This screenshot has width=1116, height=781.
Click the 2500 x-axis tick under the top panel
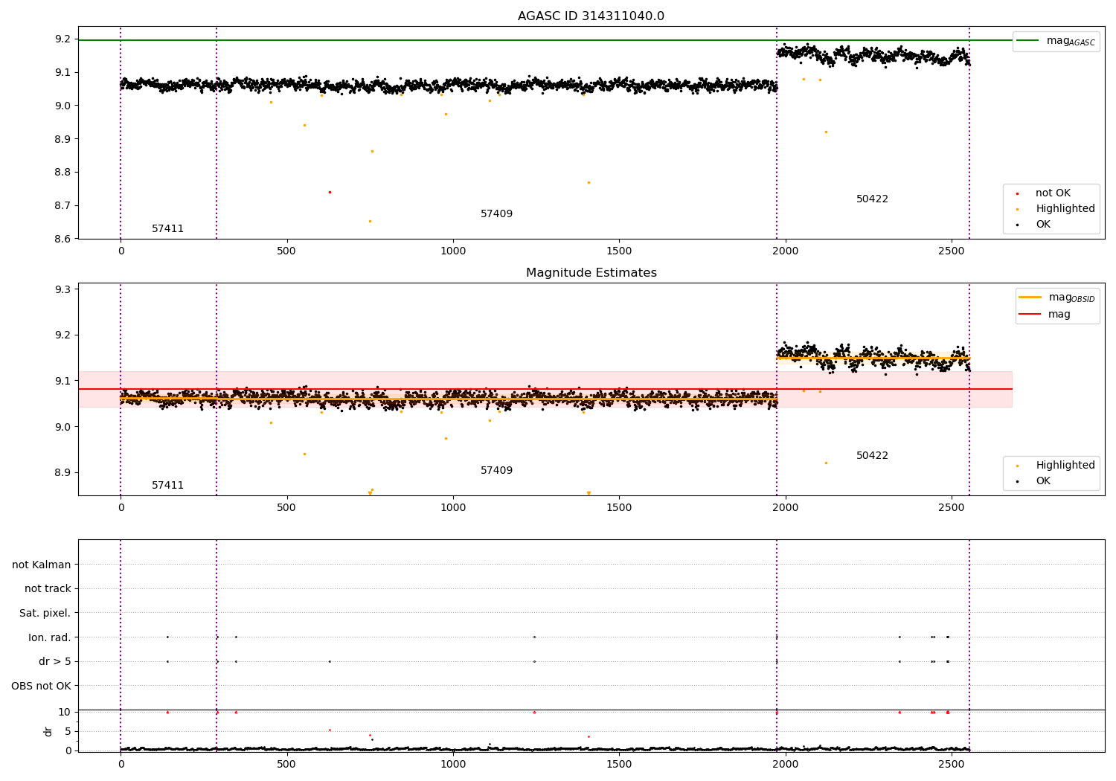[952, 251]
